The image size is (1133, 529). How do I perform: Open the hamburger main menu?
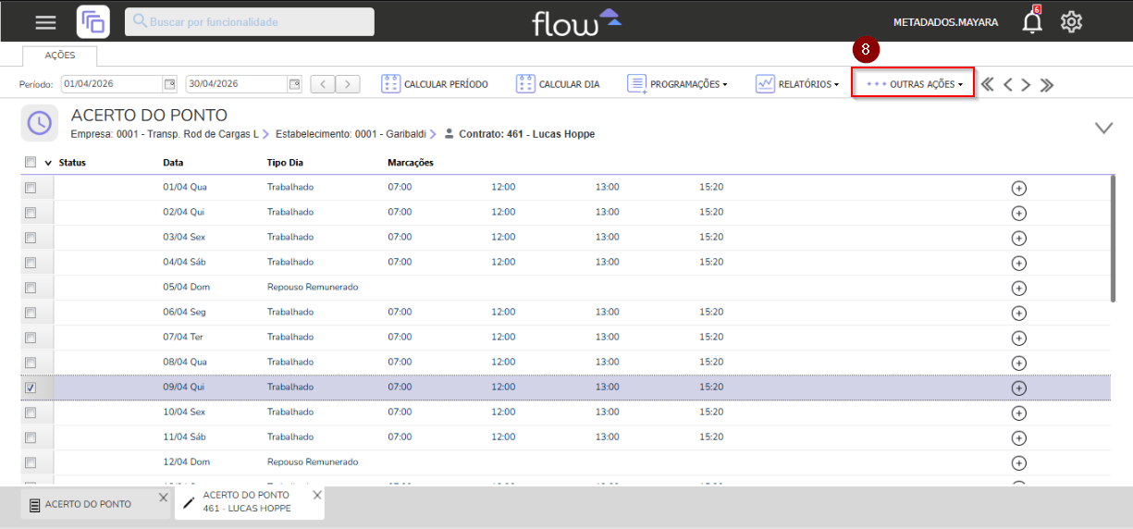tap(44, 22)
